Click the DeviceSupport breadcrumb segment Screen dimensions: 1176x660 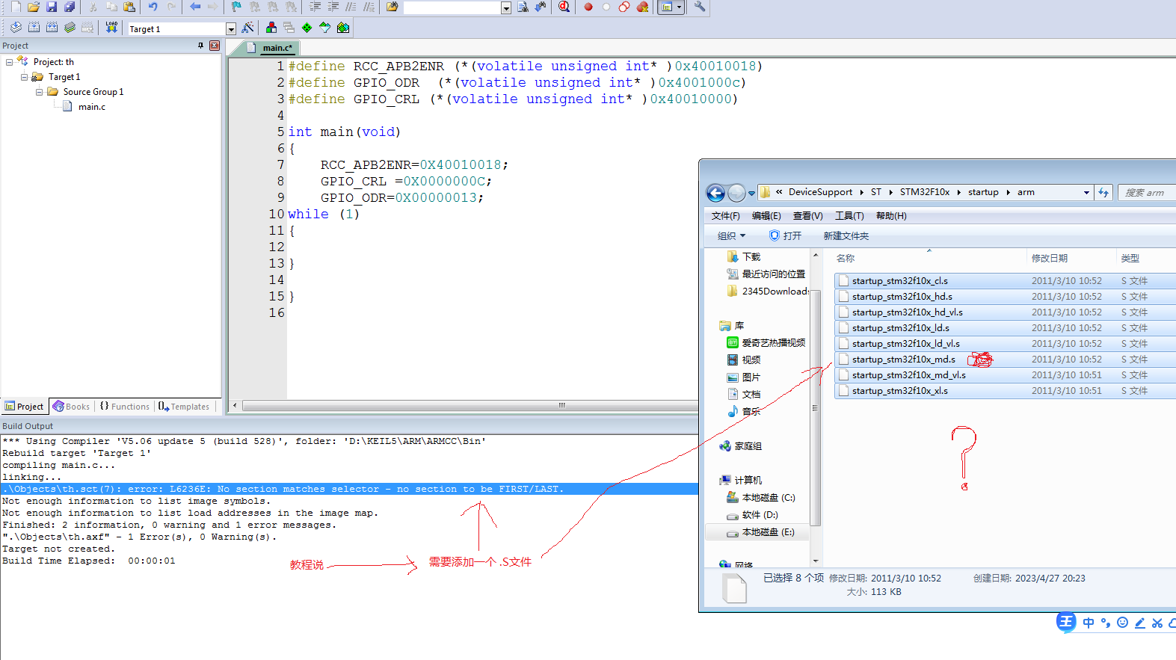(x=820, y=192)
